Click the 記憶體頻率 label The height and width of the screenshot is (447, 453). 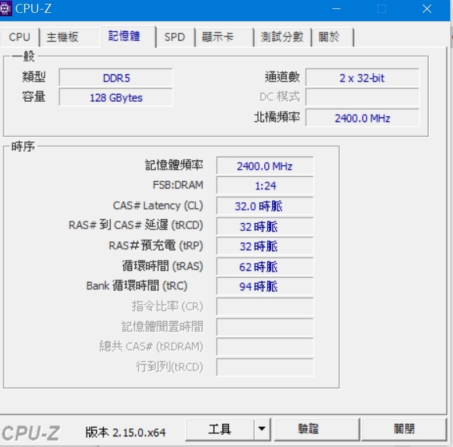(174, 165)
